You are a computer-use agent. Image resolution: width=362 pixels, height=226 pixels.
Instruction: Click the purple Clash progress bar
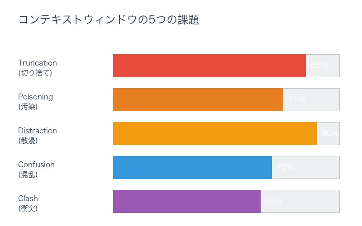coord(187,201)
